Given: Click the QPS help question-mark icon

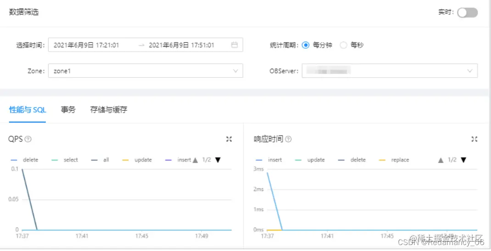Looking at the screenshot, I should click(28, 139).
